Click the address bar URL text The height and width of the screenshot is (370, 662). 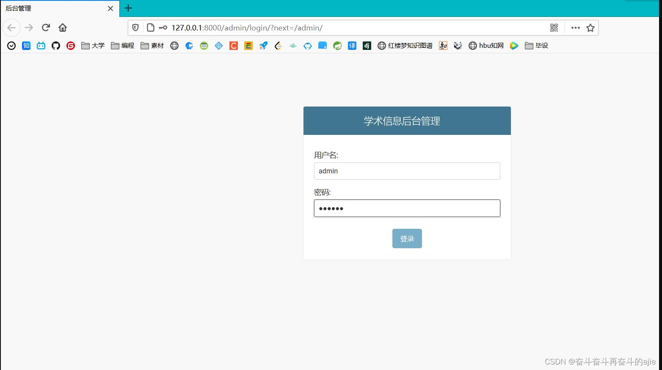[x=247, y=28]
